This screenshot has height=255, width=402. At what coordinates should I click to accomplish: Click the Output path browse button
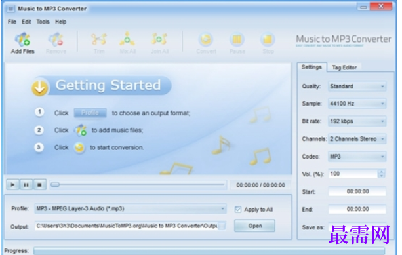pos(222,226)
